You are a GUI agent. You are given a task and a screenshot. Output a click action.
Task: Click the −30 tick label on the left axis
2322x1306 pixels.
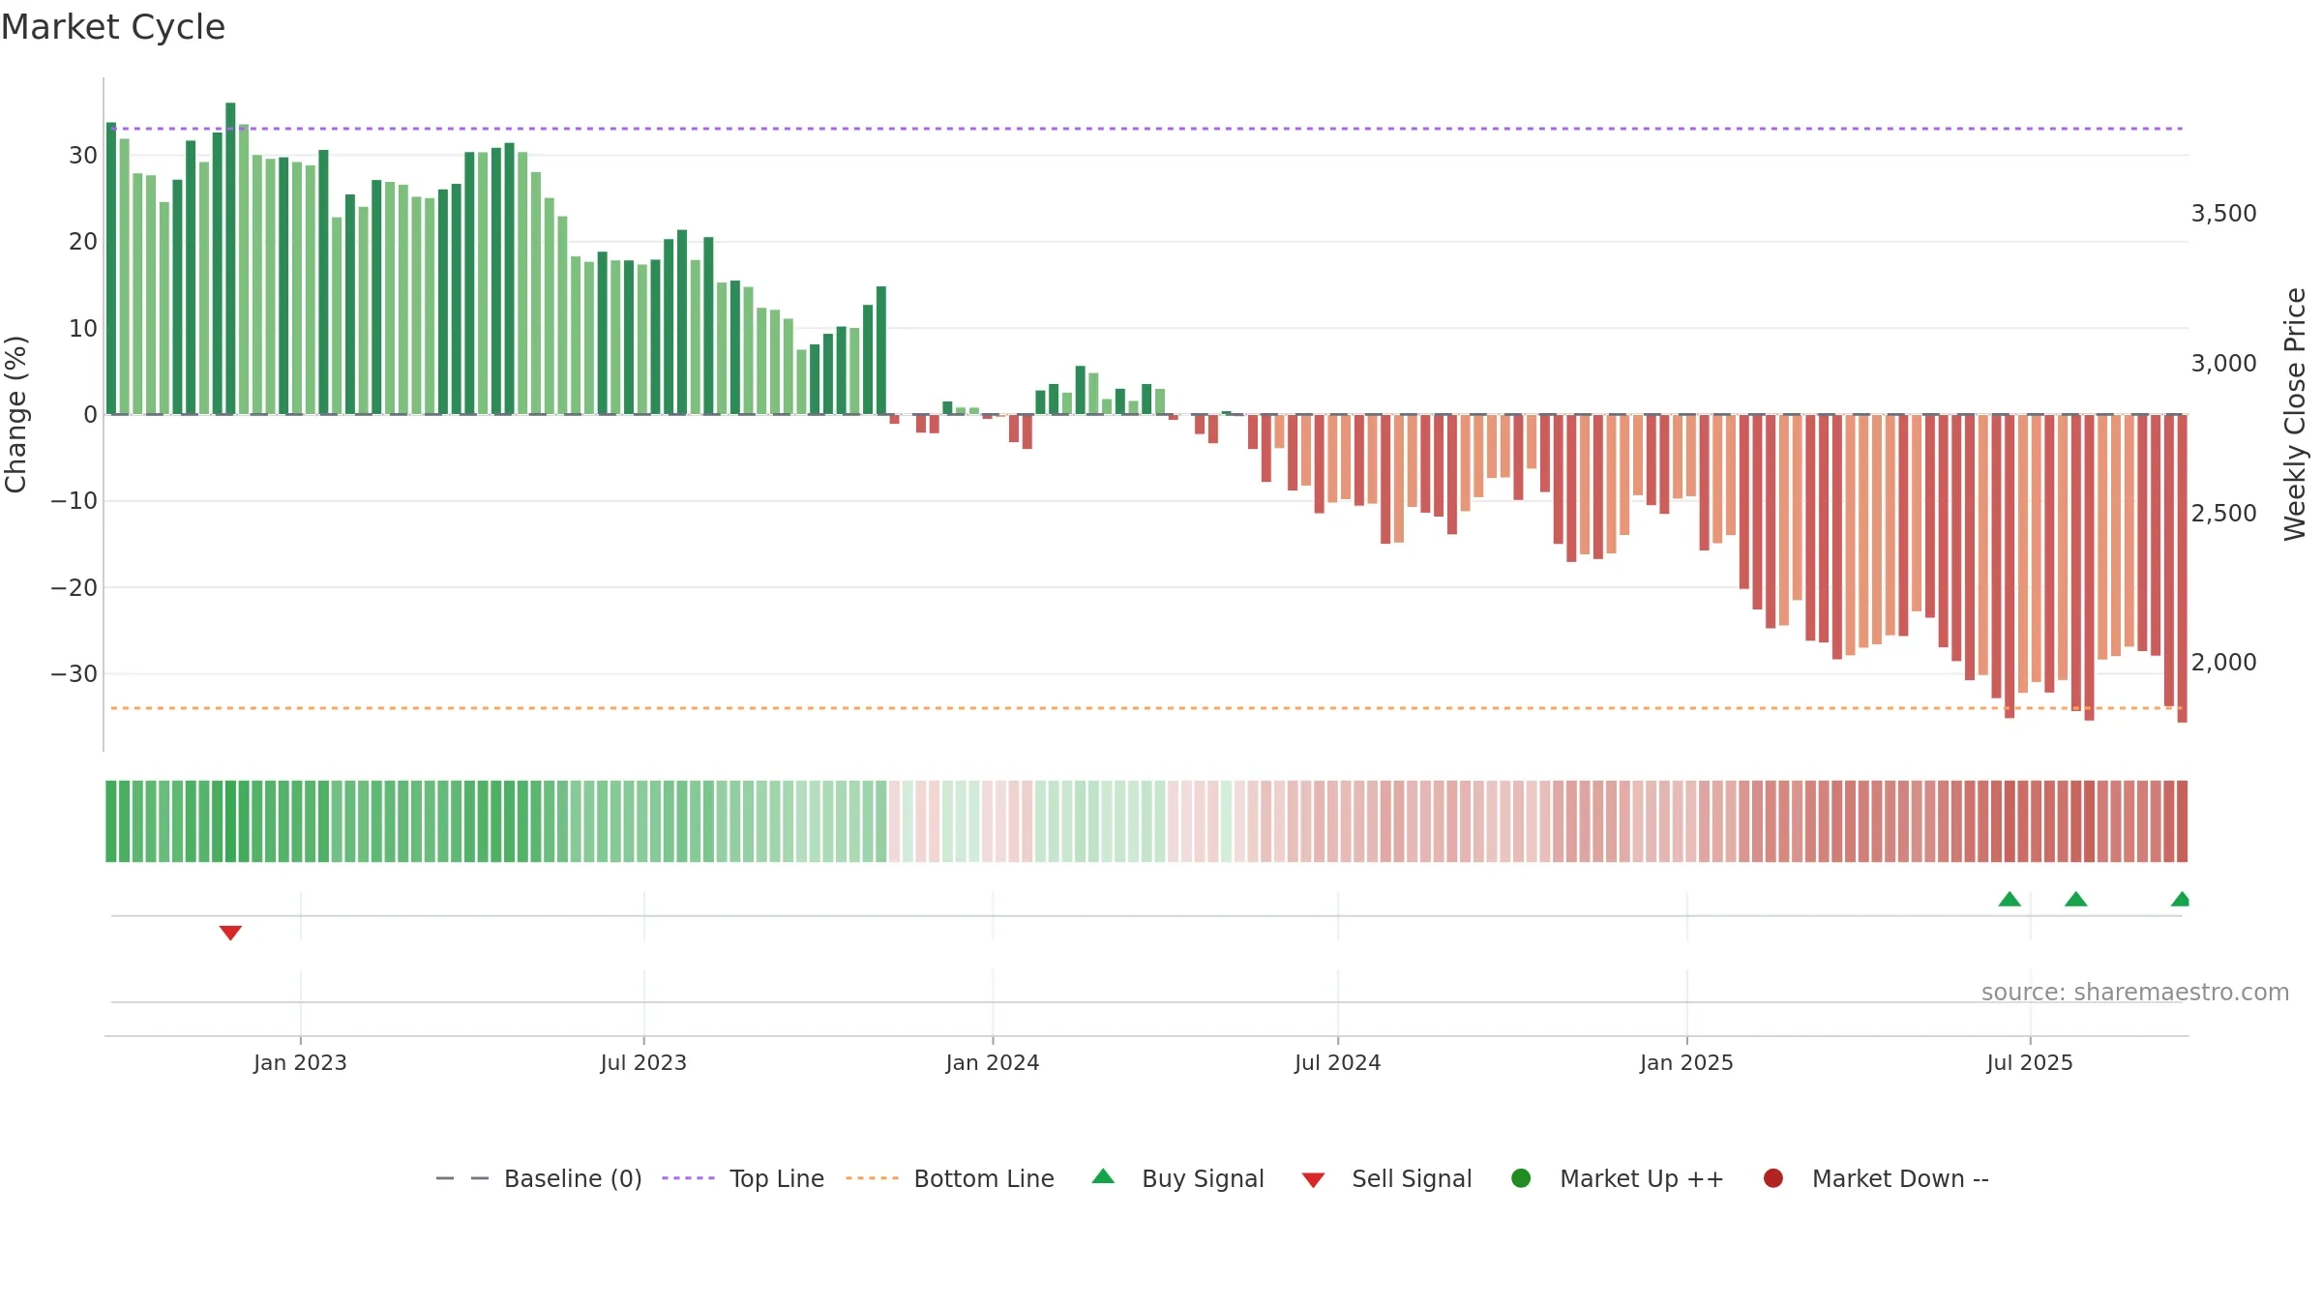coord(74,674)
